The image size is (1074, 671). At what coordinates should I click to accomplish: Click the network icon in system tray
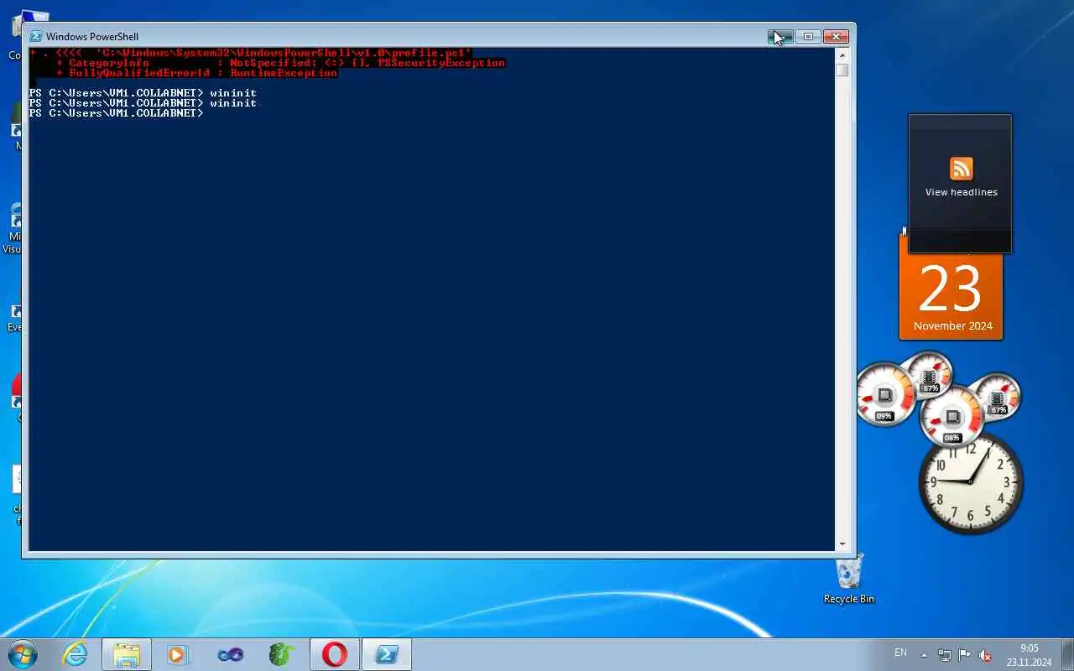coord(945,655)
